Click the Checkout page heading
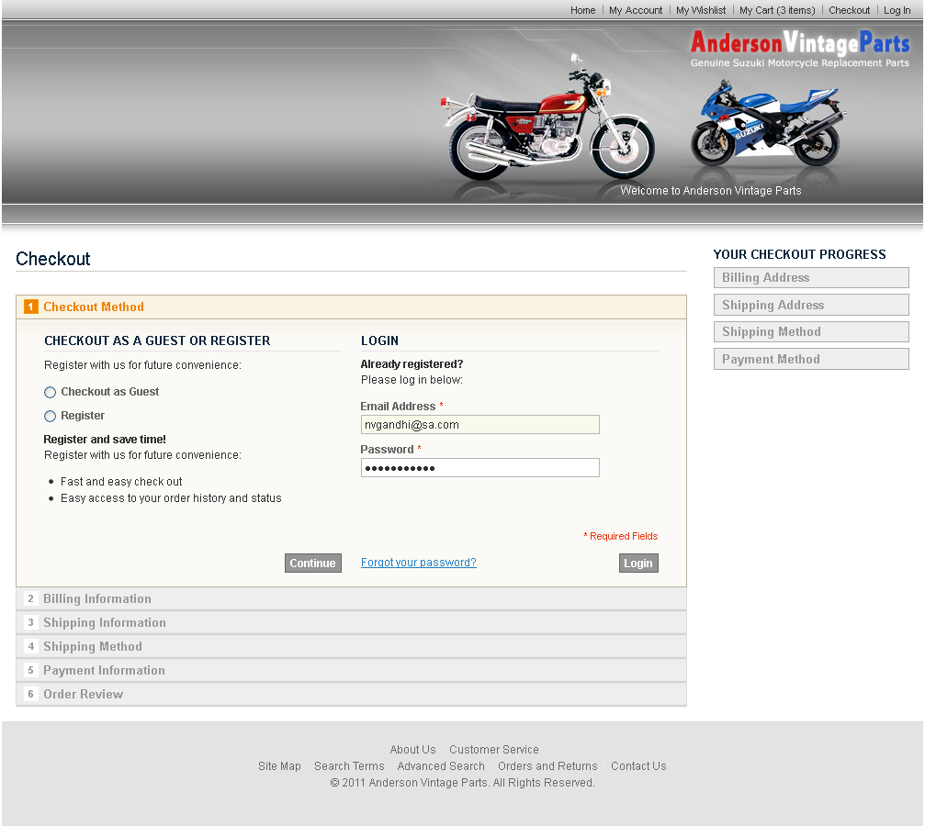Viewport: 925px width, 826px height. point(53,259)
